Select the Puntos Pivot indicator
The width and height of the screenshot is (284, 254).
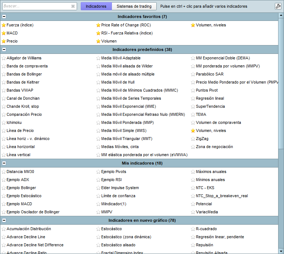[x=207, y=91]
